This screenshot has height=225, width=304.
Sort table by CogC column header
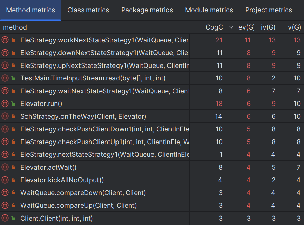pos(214,27)
